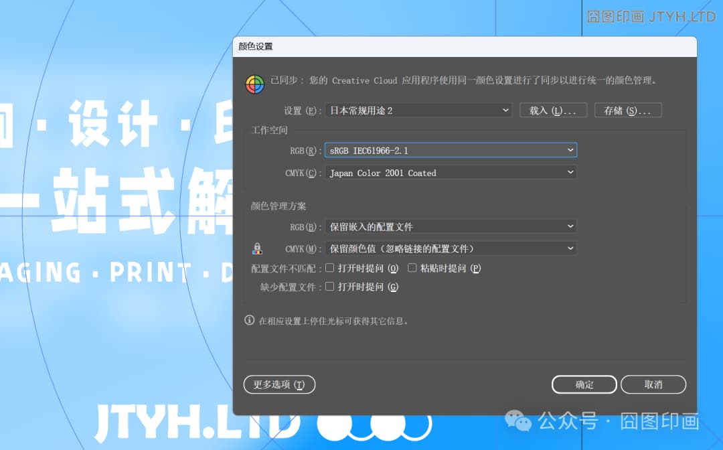Enable 配置文件不匹配 打开时提问 checkbox
Screen dimensions: 723x450
pyautogui.click(x=329, y=267)
